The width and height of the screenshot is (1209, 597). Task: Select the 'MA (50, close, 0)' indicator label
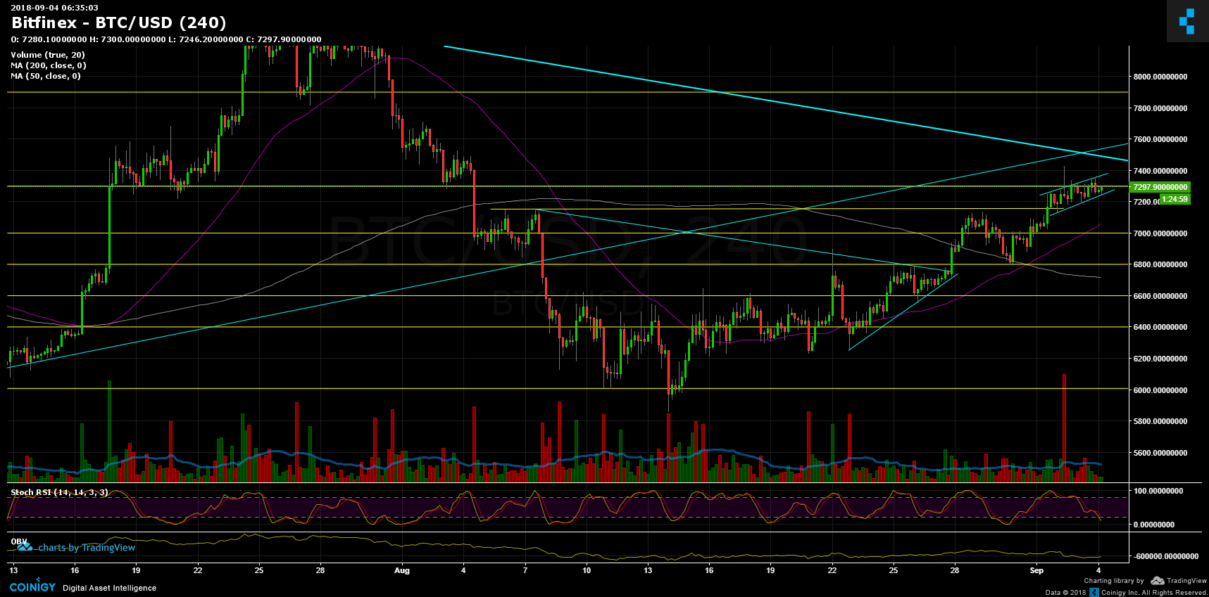point(46,76)
